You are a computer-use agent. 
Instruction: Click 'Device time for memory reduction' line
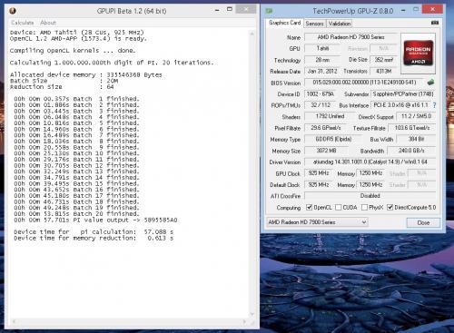pos(94,238)
